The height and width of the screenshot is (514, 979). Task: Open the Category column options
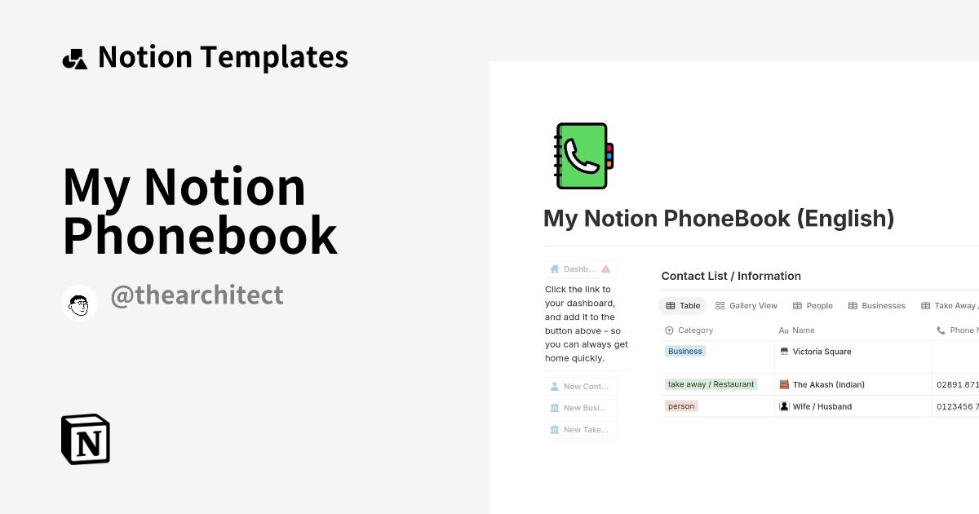[x=689, y=330]
